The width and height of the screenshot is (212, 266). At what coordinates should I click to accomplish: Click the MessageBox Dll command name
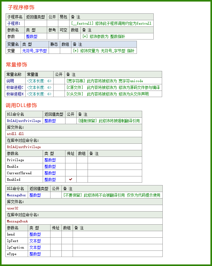(16, 195)
